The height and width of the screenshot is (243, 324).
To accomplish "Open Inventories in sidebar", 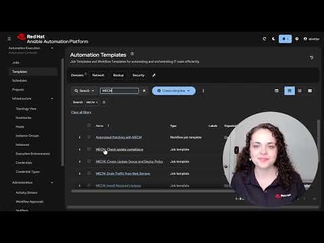I will pos(24,117).
